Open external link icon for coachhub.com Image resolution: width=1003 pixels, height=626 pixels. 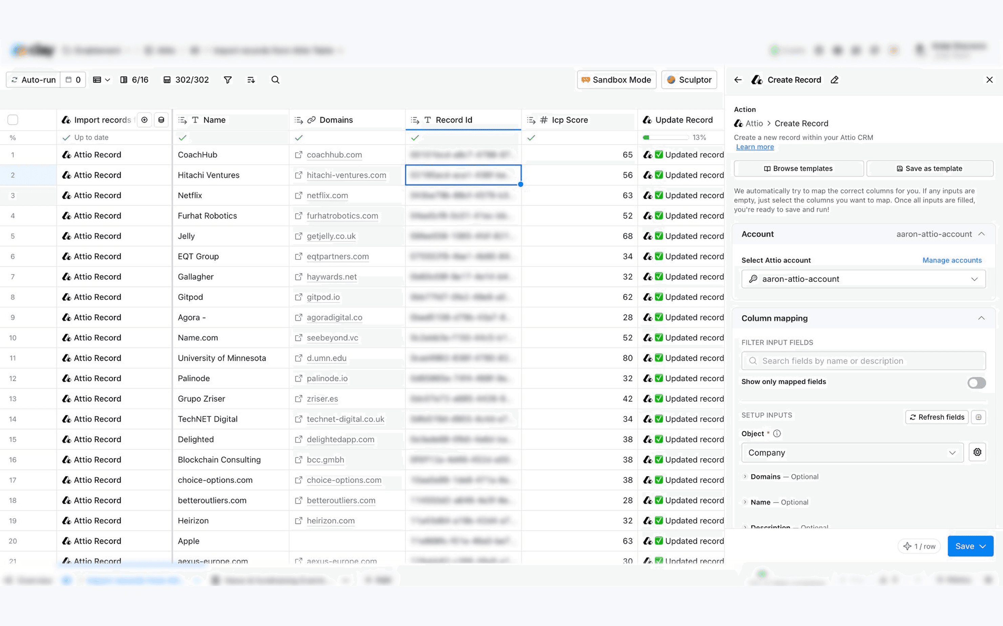[x=298, y=155]
